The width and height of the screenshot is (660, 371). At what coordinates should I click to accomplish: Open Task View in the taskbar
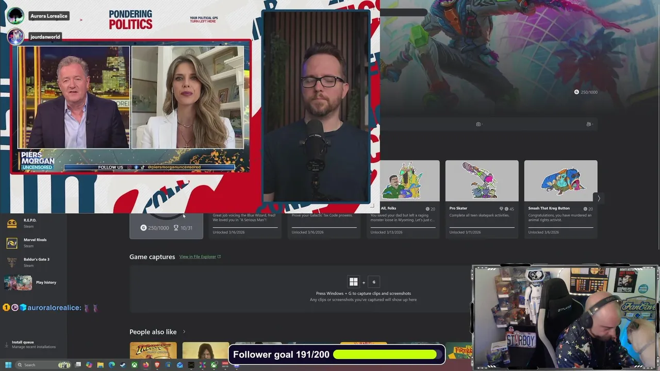78,365
